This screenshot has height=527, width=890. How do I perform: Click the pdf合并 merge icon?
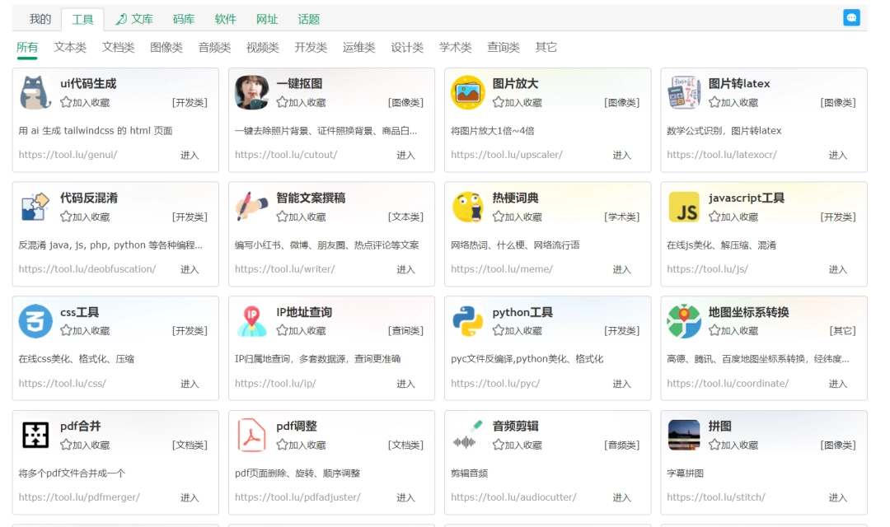[35, 436]
